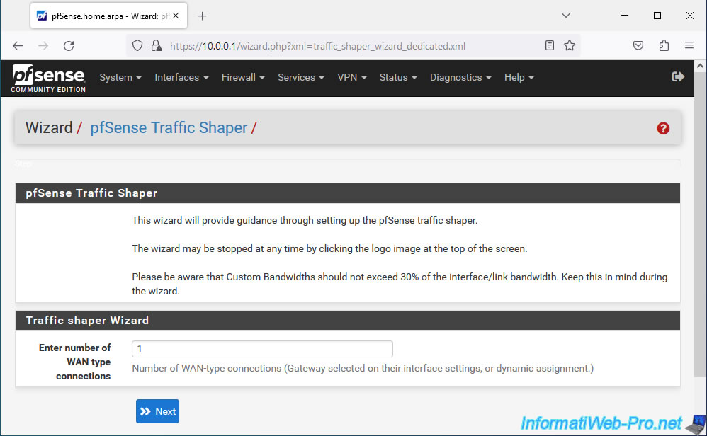Open the System dropdown menu
The image size is (707, 436).
120,77
